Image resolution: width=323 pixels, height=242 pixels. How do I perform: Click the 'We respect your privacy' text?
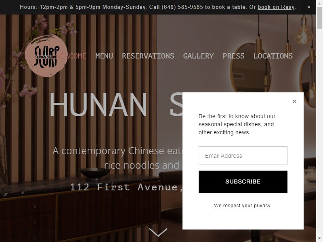(243, 206)
